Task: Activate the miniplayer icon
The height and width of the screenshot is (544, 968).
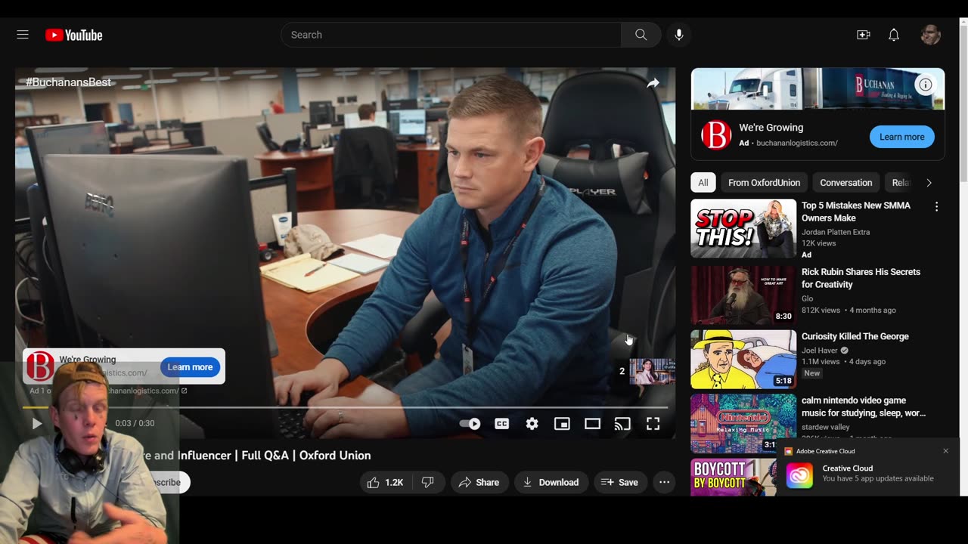Action: 562,424
